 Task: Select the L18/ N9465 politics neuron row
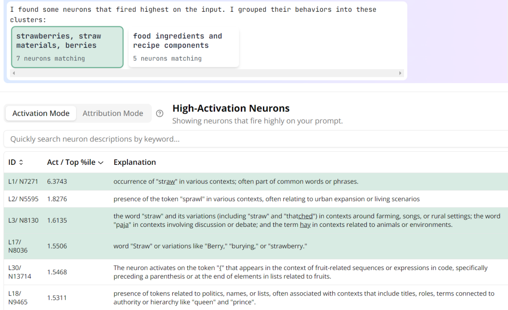[256, 298]
